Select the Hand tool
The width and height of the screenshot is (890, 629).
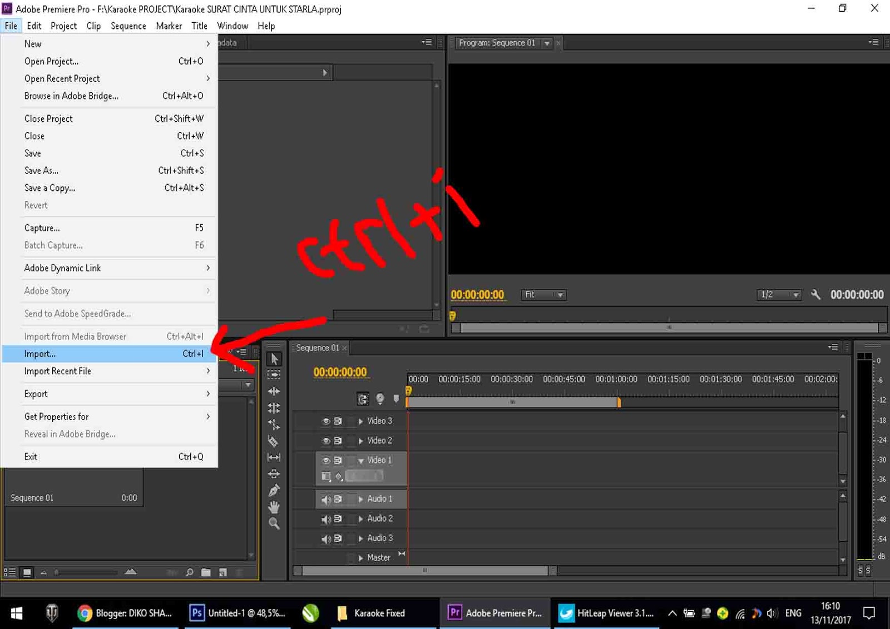(x=274, y=507)
